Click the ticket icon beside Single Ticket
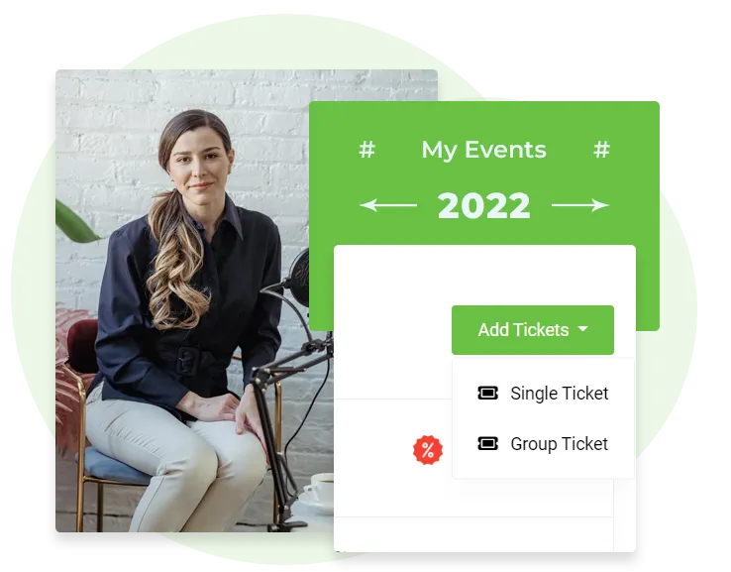This screenshot has height=572, width=731. click(x=487, y=394)
